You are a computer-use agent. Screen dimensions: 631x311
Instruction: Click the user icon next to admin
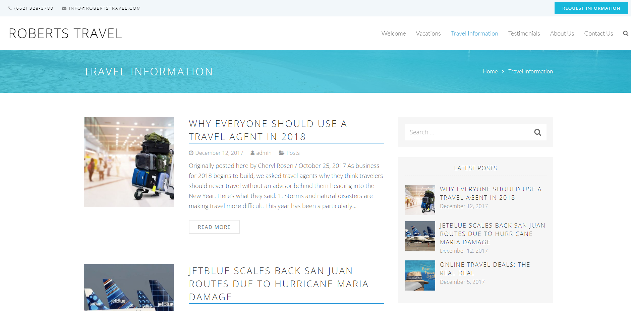point(252,153)
